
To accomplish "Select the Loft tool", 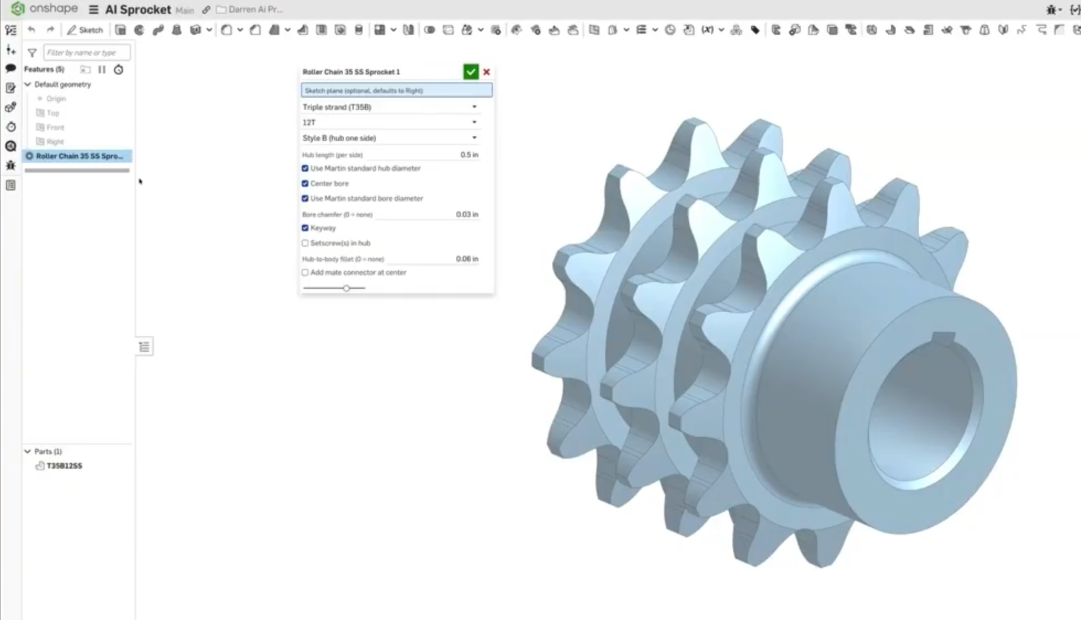I will point(177,30).
